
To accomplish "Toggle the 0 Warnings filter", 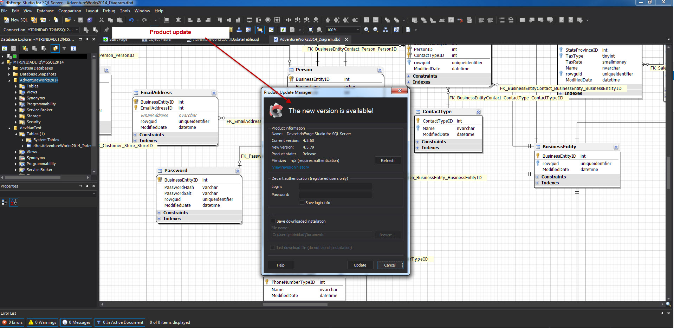I will tap(43, 322).
